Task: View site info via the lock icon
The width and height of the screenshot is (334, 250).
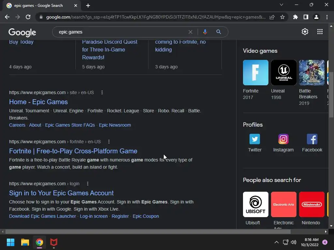Action: coord(41,17)
